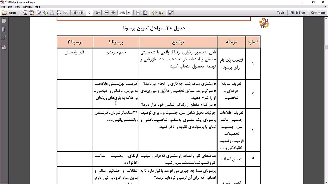Click the Open folder icon
Image resolution: width=328 pixels, height=184 pixels.
point(4,13)
